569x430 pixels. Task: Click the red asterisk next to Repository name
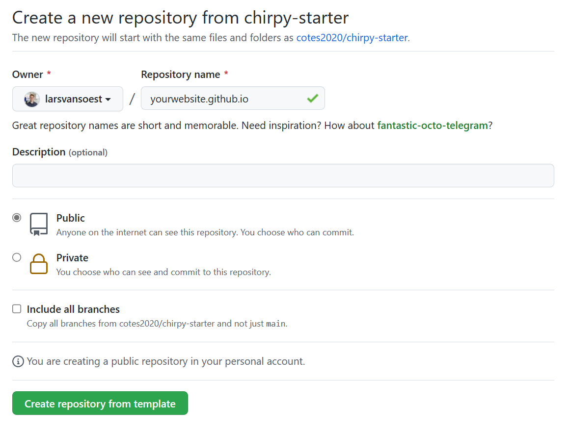[225, 74]
